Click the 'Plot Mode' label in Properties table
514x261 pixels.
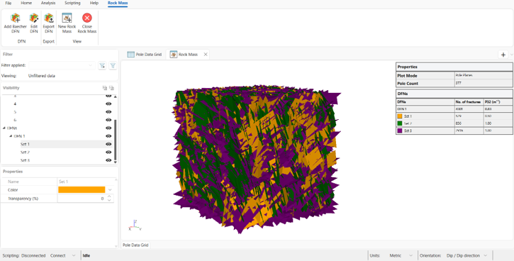(x=407, y=76)
